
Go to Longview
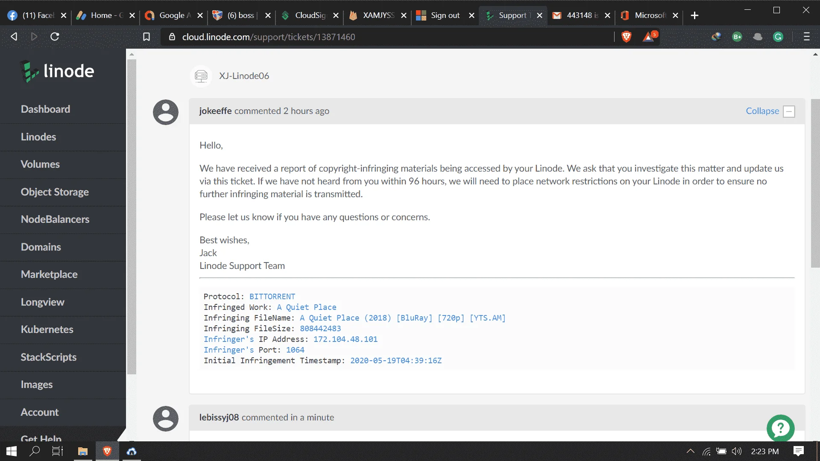43,302
